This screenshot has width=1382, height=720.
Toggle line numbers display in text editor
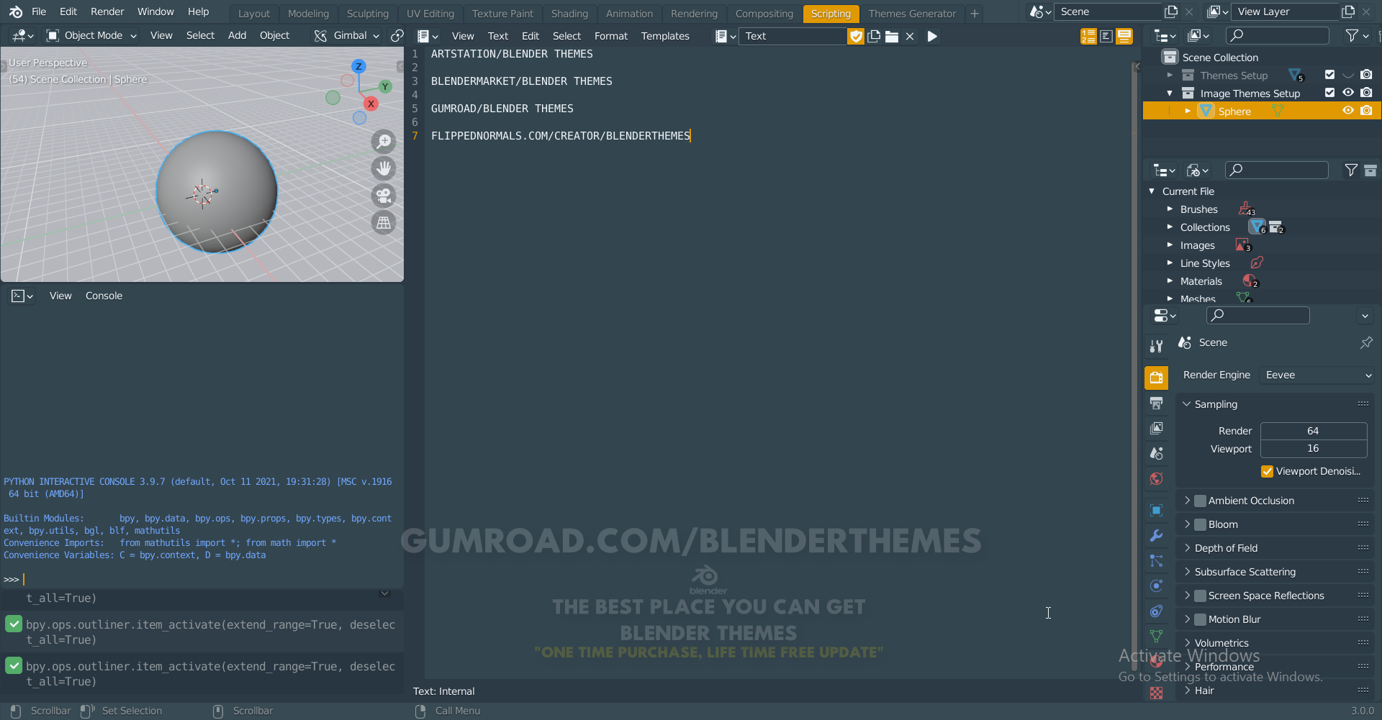click(1088, 36)
